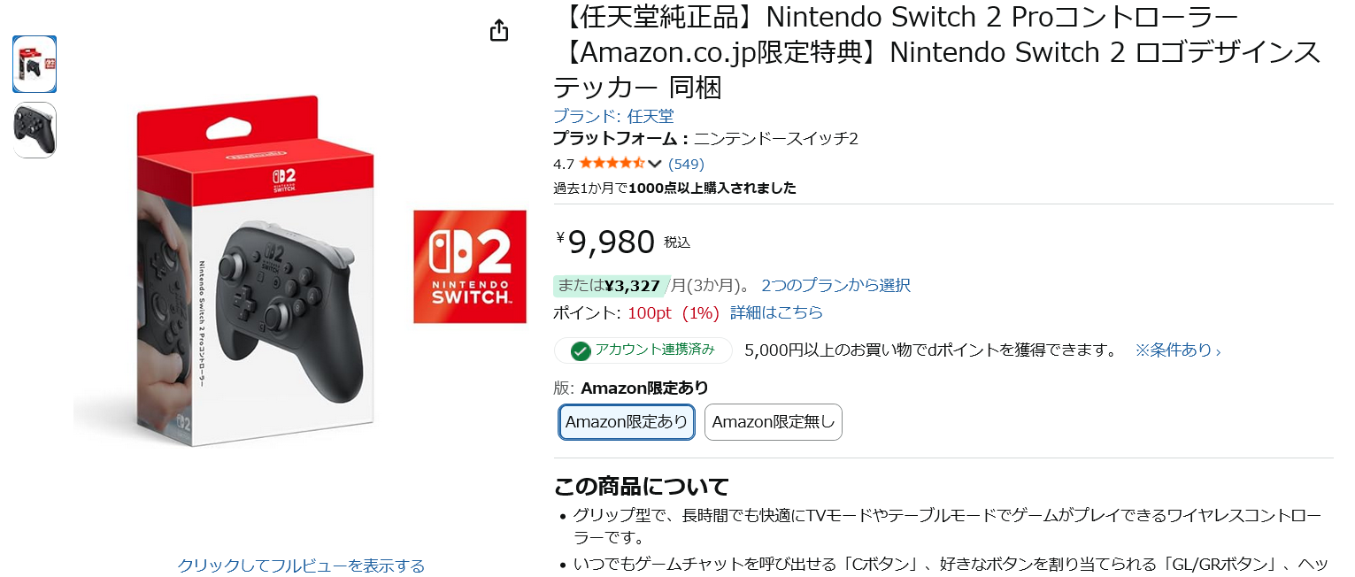This screenshot has height=577, width=1355.
Task: Click the ¥9,980 price text
Action: point(611,242)
